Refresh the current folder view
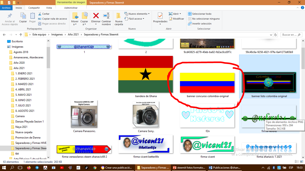This screenshot has height=171, width=305. point(275,35)
